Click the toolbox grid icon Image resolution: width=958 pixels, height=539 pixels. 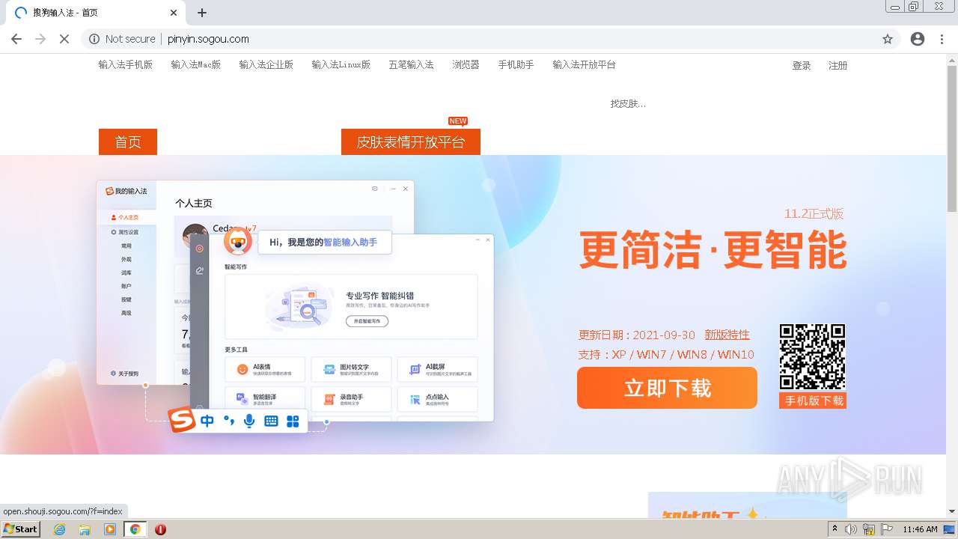click(293, 421)
